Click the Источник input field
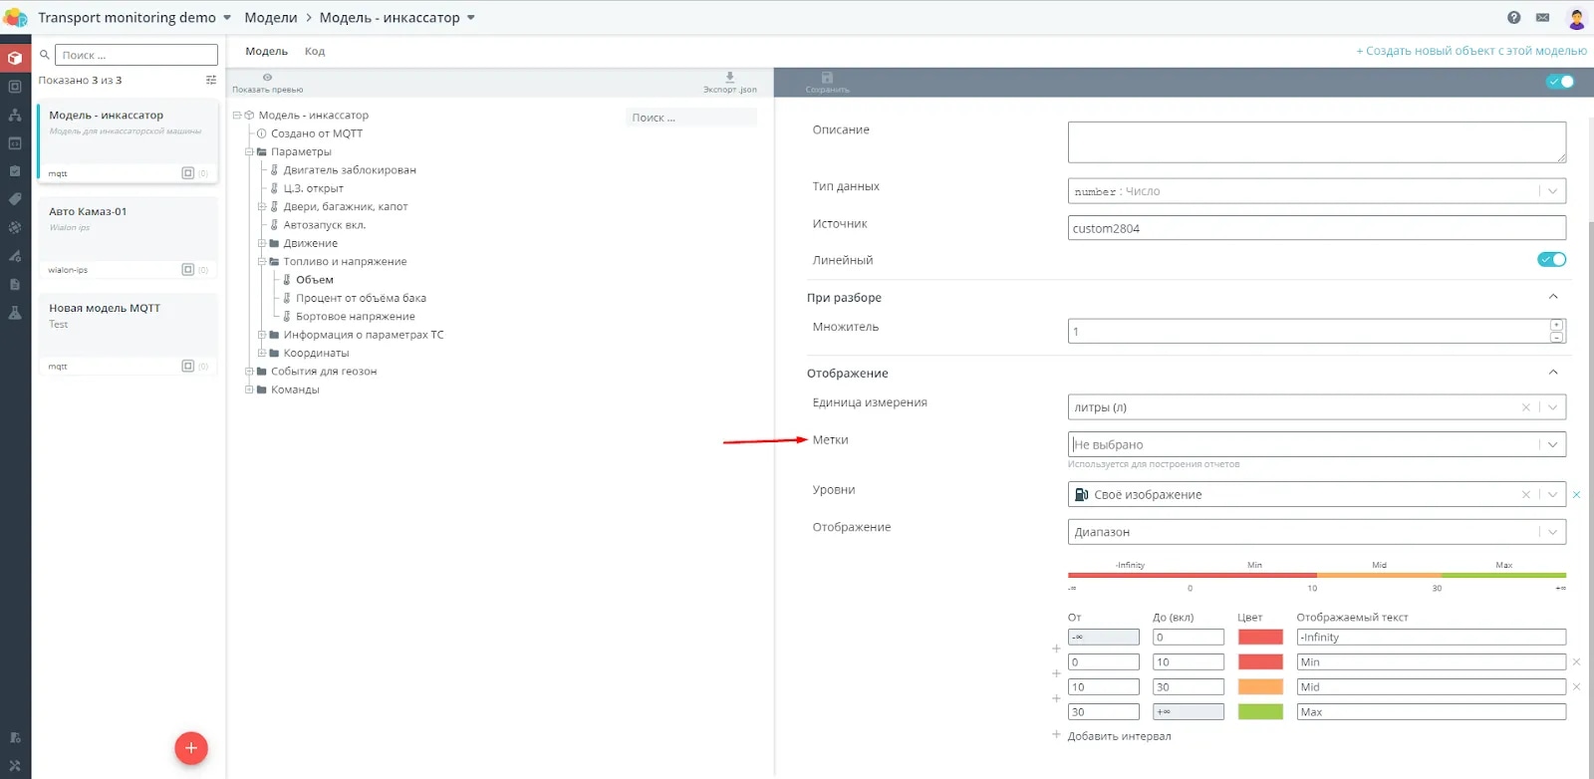Image resolution: width=1594 pixels, height=779 pixels. tap(1316, 228)
